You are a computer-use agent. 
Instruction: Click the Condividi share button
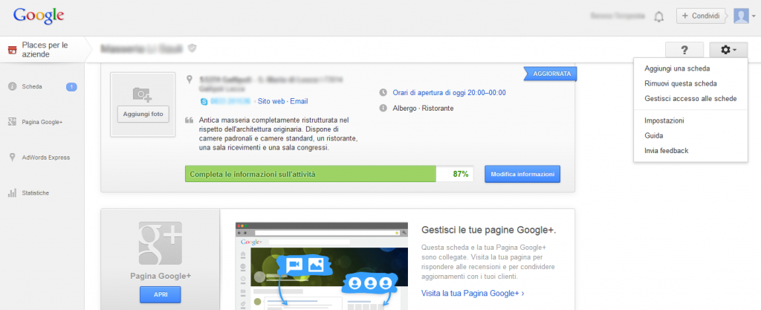tap(701, 16)
